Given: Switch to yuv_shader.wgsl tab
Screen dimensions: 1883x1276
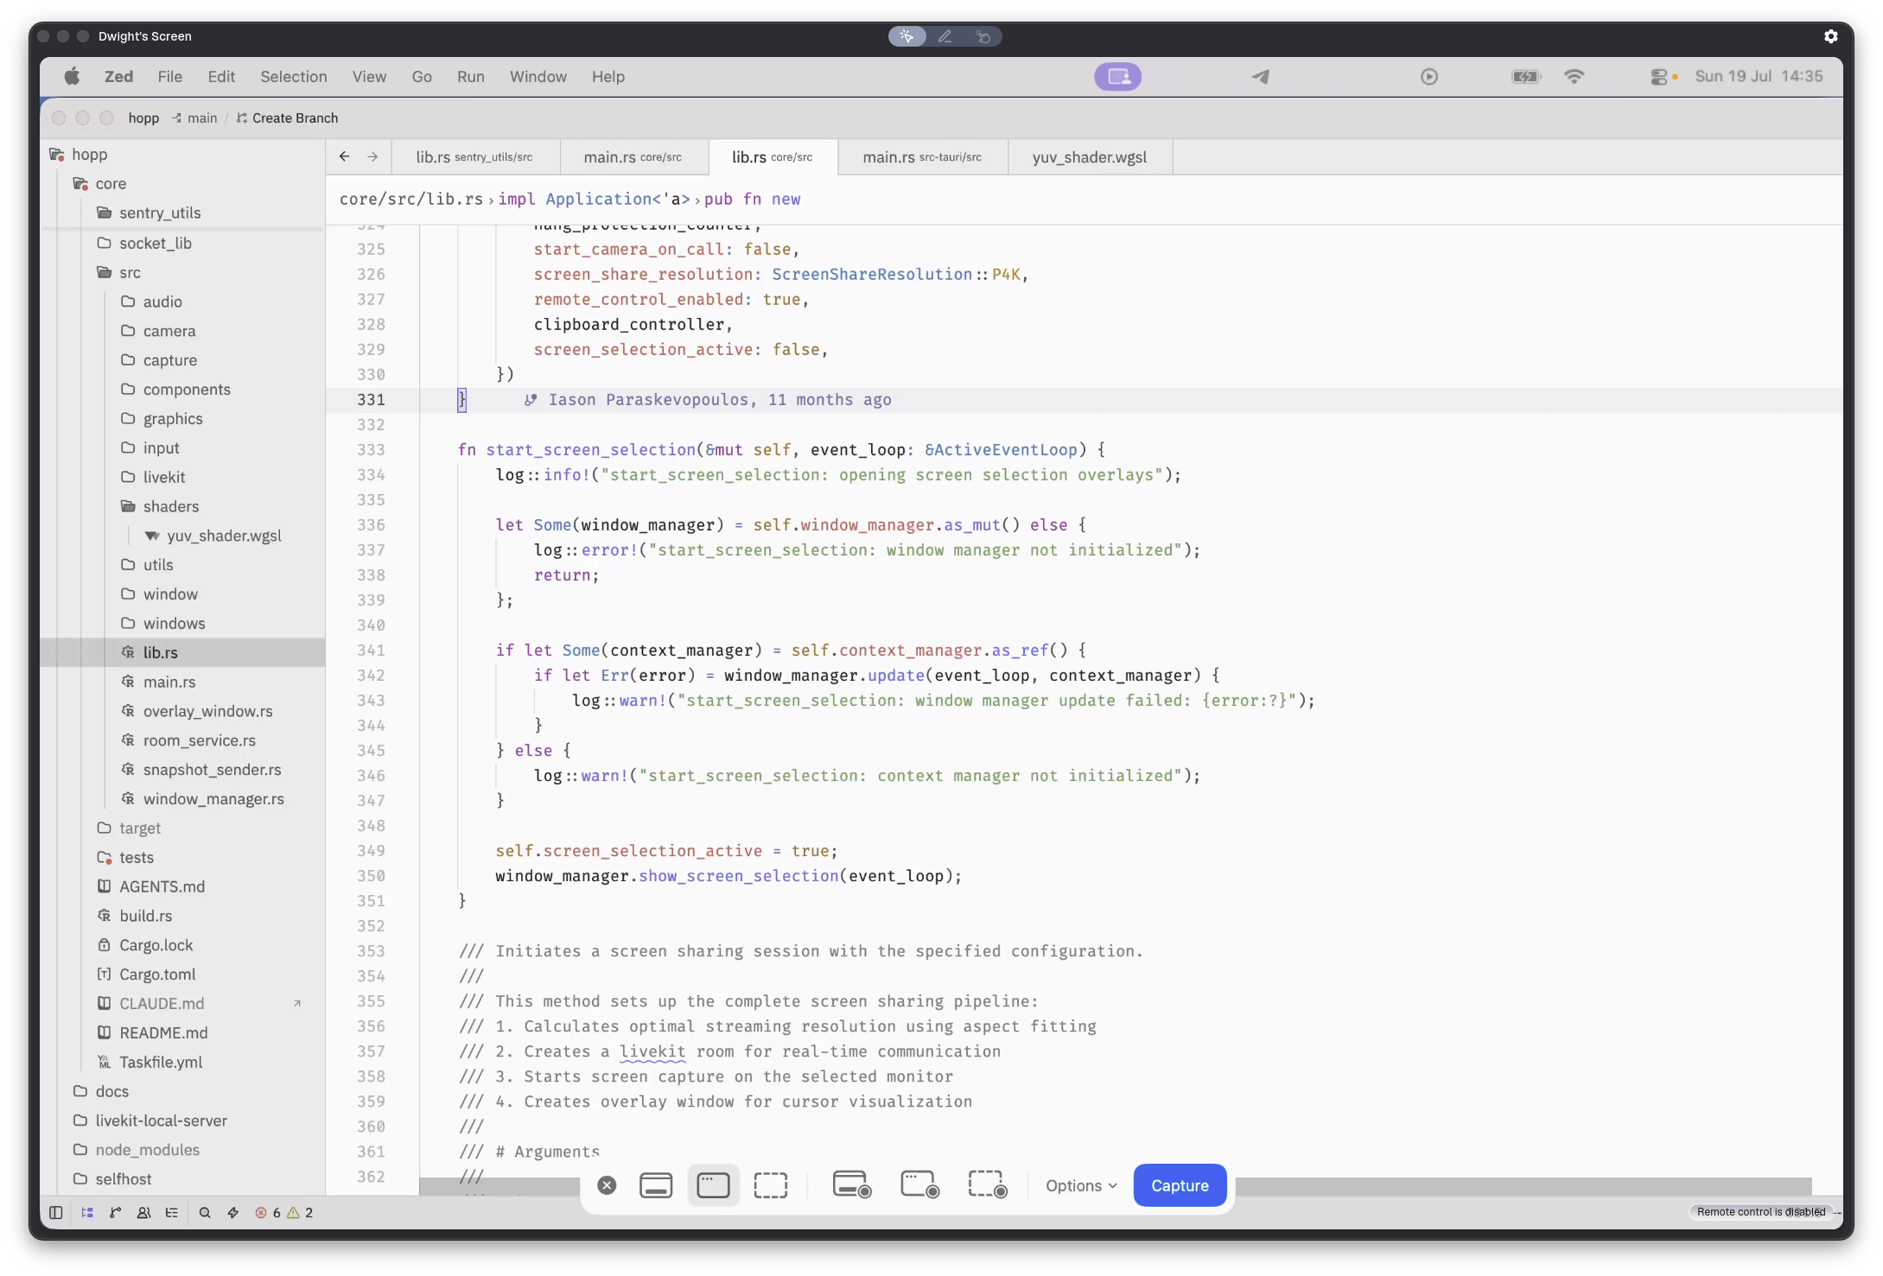Looking at the screenshot, I should [1090, 157].
